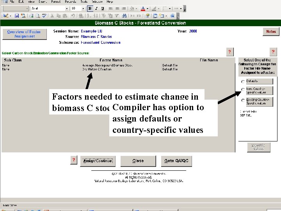Screen dimensions: 281x211
Task: Click the Notes button
Action: 271,32
